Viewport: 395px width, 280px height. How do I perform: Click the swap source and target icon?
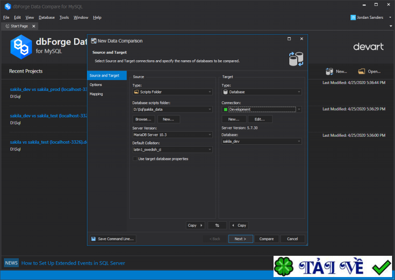point(217,225)
